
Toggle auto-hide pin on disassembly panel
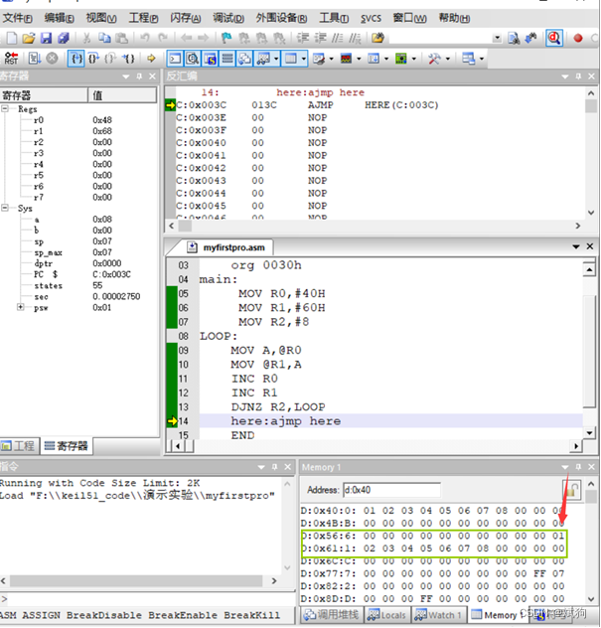point(578,77)
